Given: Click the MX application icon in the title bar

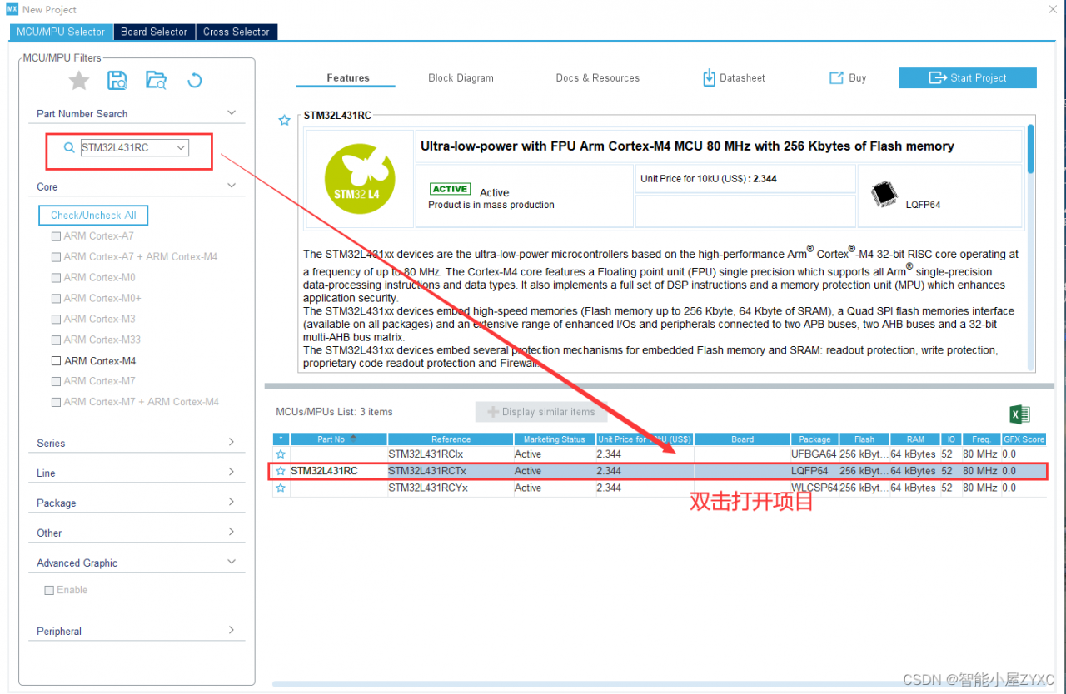Looking at the screenshot, I should (x=12, y=9).
